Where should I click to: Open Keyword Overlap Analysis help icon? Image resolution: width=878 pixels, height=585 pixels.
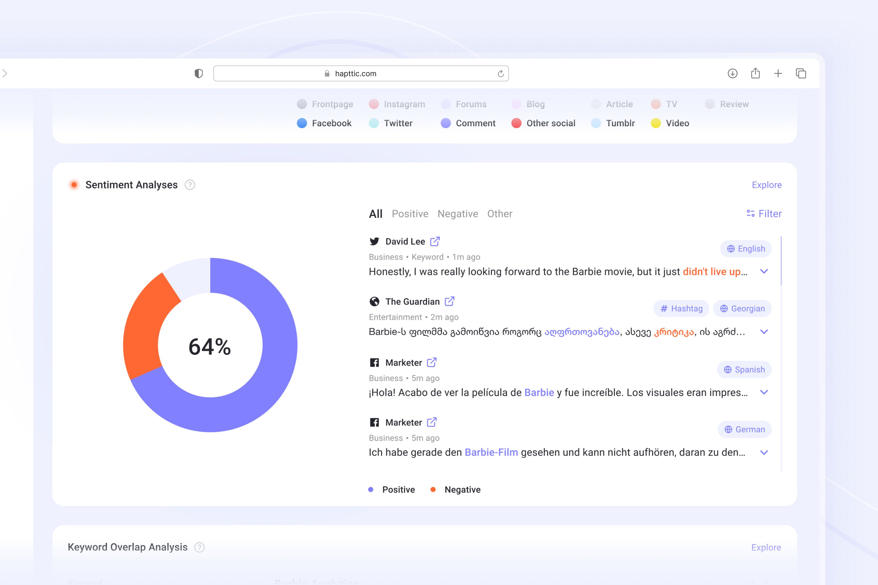tap(200, 547)
